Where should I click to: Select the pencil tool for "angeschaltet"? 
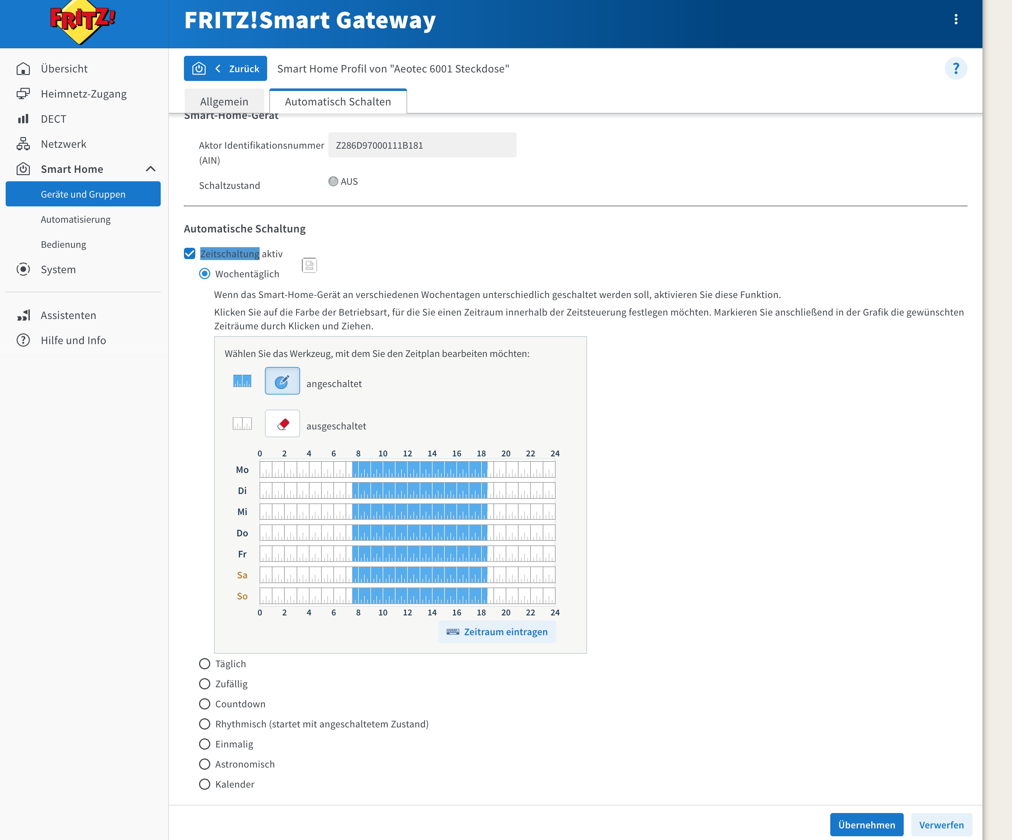(282, 381)
